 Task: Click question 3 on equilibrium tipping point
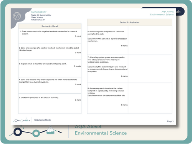pos(43,64)
